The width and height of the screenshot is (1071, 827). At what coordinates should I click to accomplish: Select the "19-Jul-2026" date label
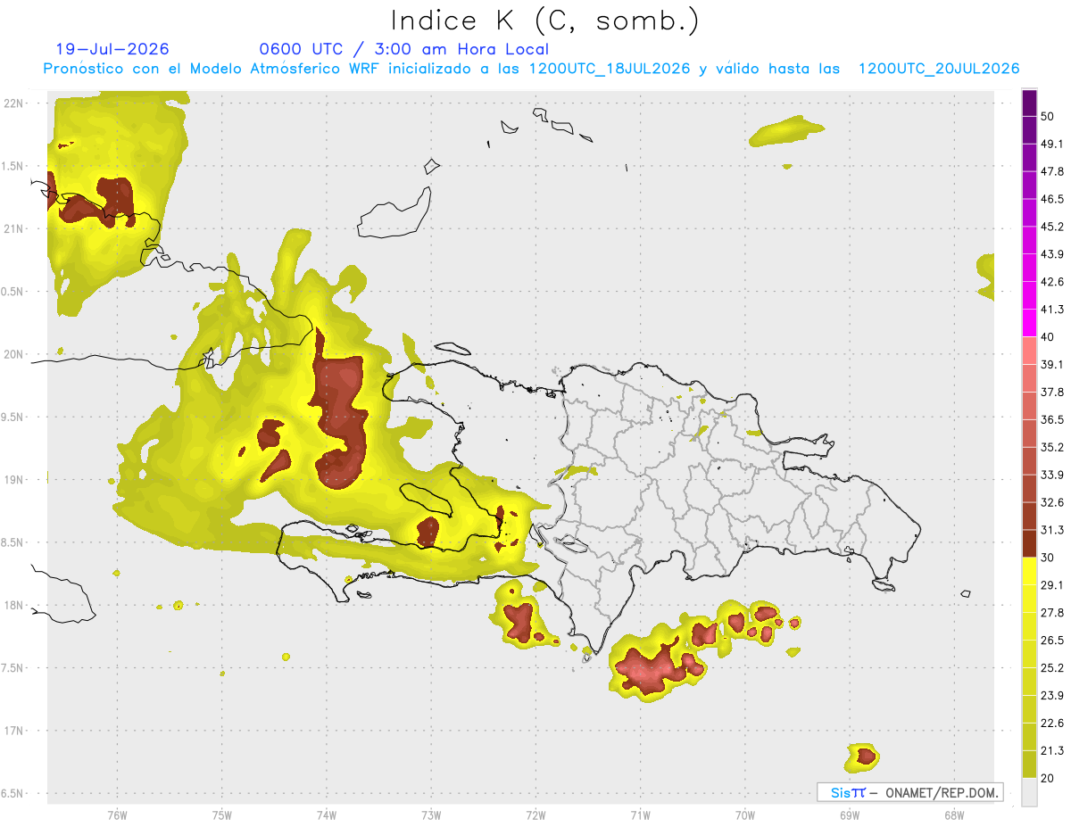(112, 49)
